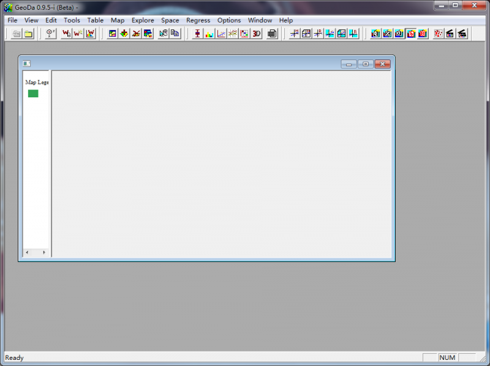
Task: Open the Explore menu
Action: (x=143, y=20)
